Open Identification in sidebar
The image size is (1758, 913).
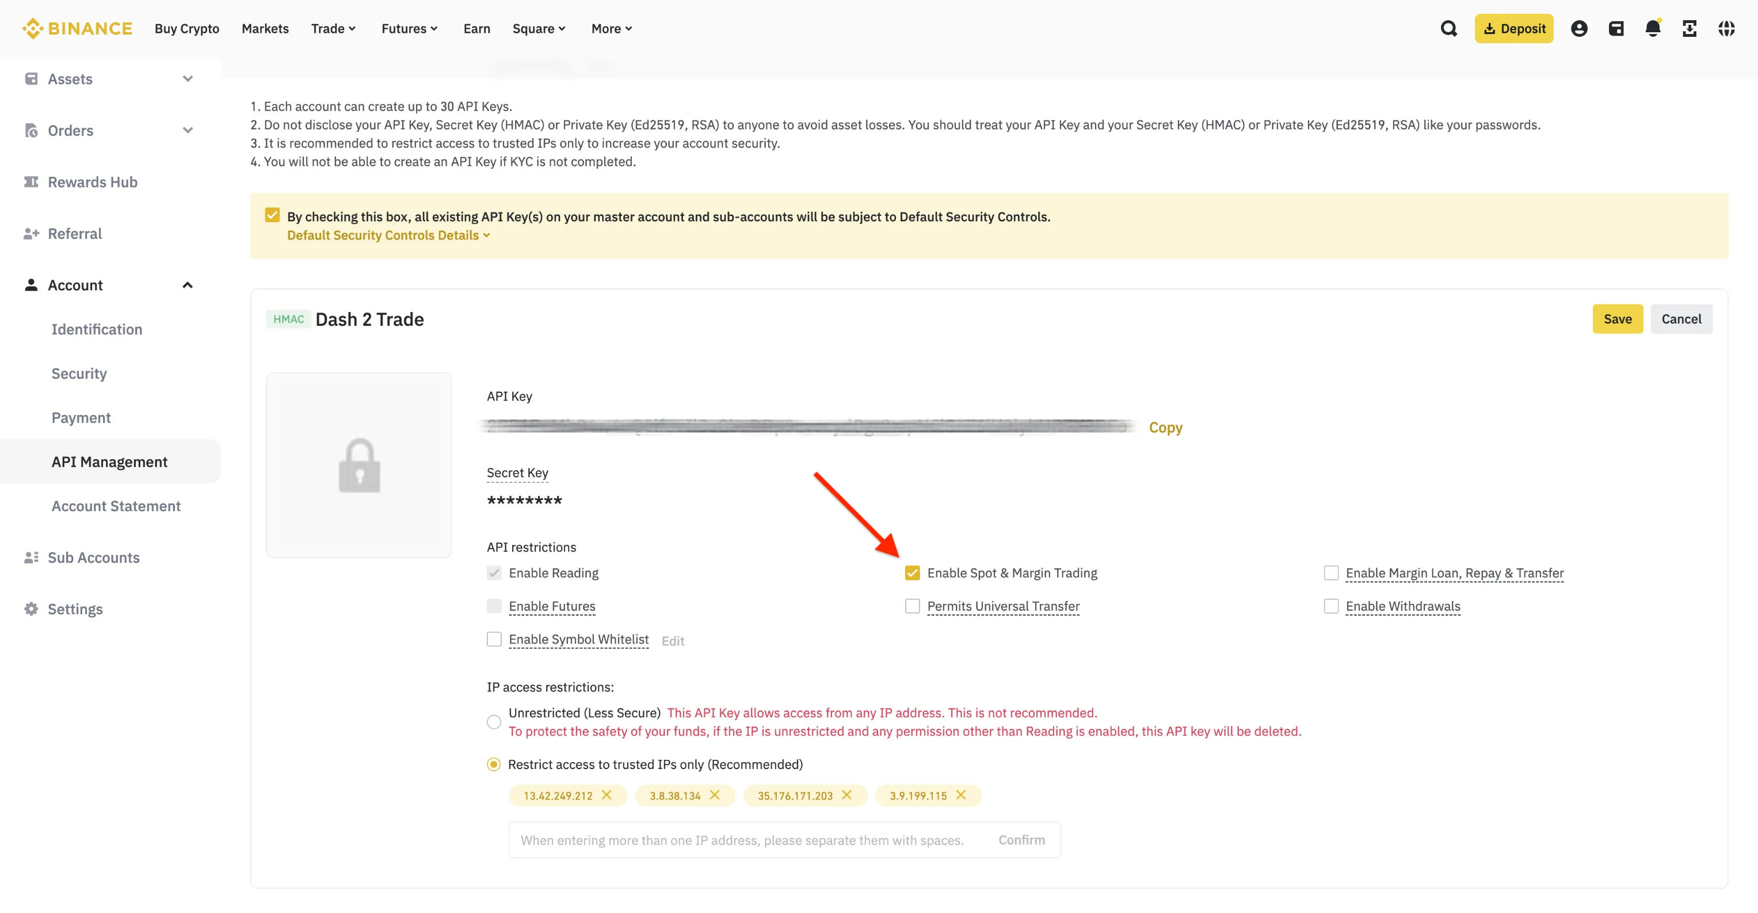[97, 329]
